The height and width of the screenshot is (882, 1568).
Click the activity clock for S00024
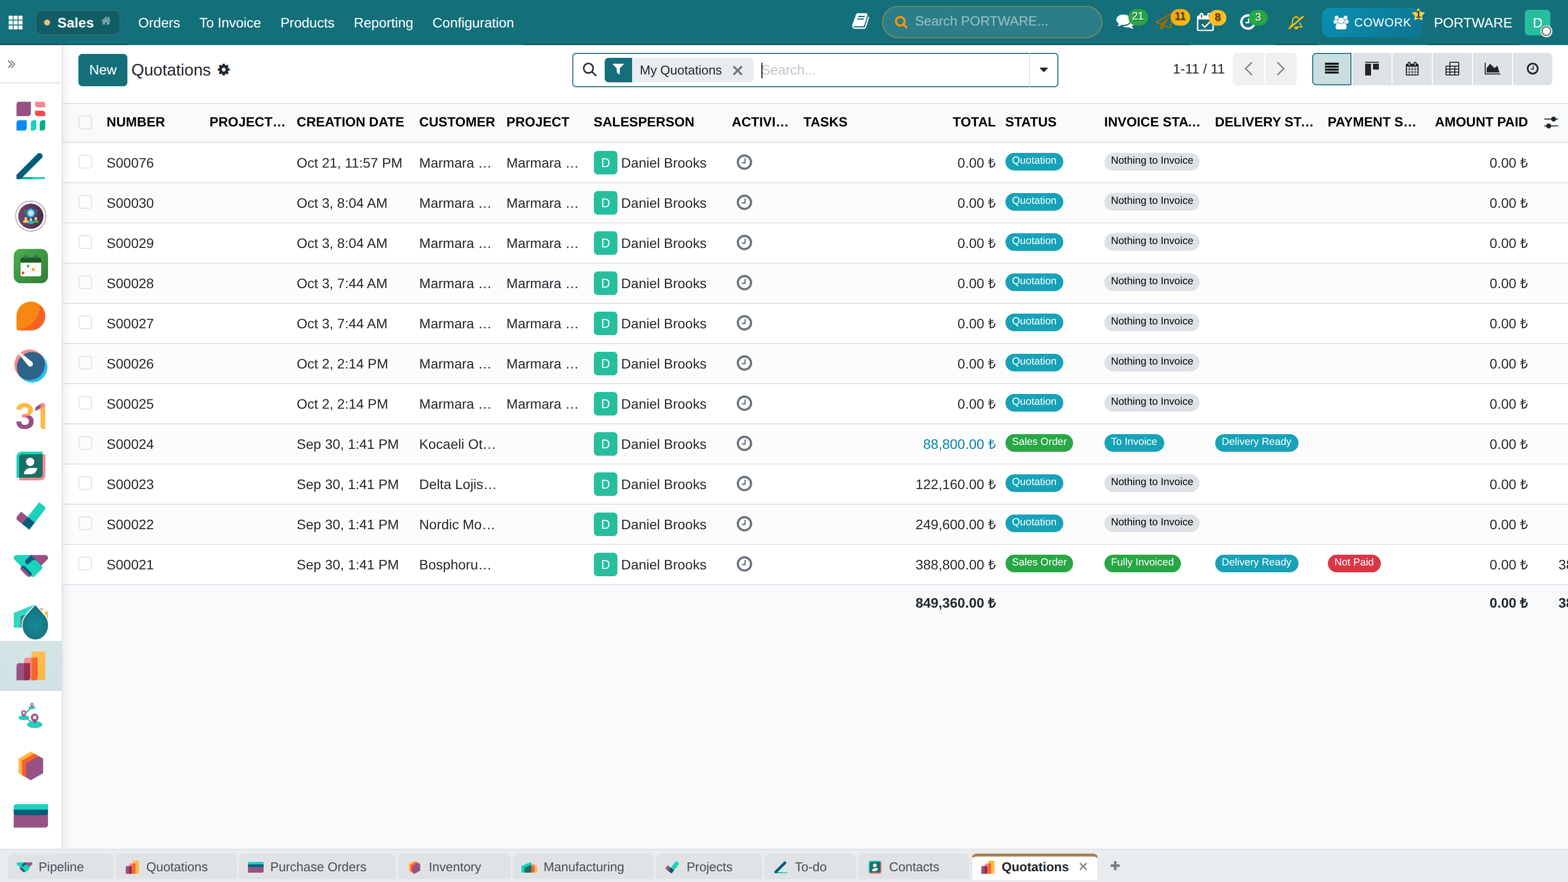(744, 444)
